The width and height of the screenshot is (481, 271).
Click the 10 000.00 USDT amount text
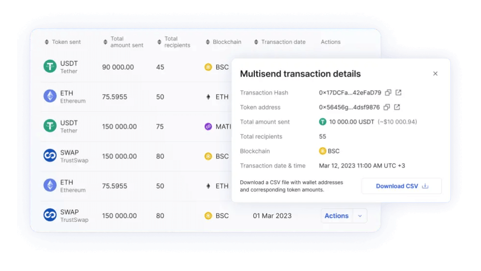352,122
